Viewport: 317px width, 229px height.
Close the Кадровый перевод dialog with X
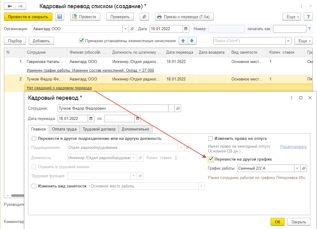310,98
